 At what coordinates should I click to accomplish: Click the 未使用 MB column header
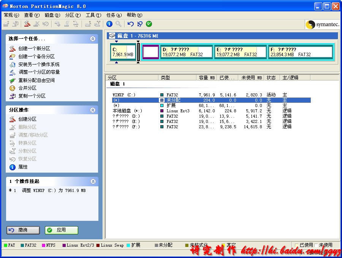coord(252,77)
